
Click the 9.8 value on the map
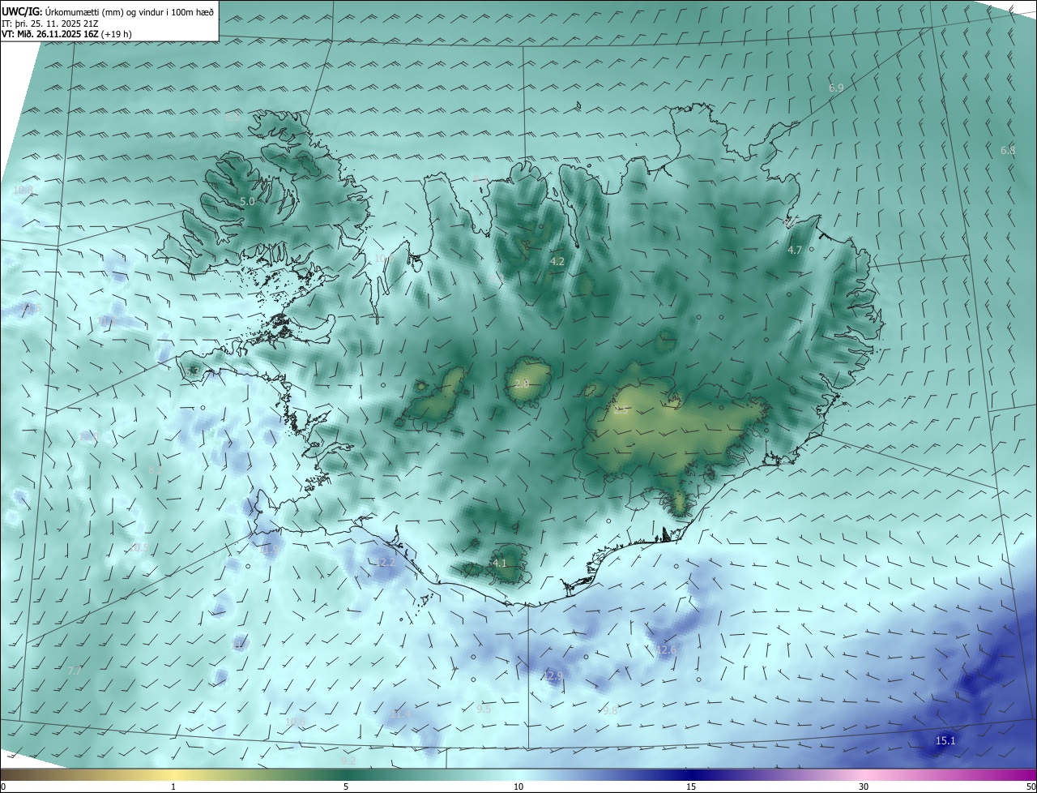click(610, 710)
